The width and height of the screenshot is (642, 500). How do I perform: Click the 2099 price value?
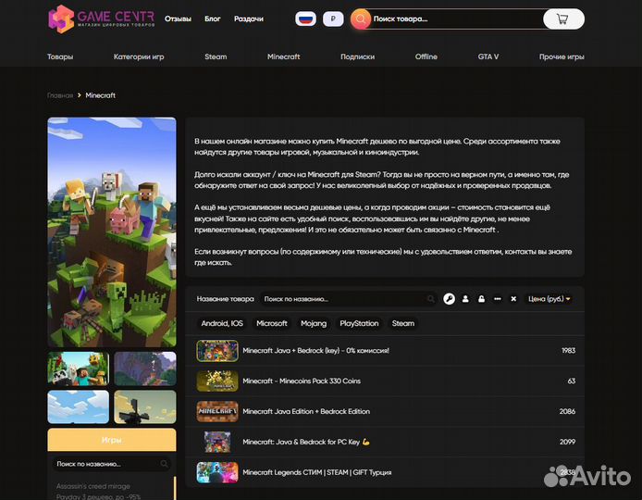pyautogui.click(x=567, y=442)
